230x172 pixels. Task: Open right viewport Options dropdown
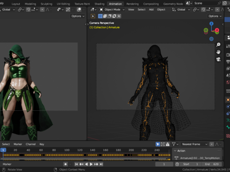pos(215,16)
